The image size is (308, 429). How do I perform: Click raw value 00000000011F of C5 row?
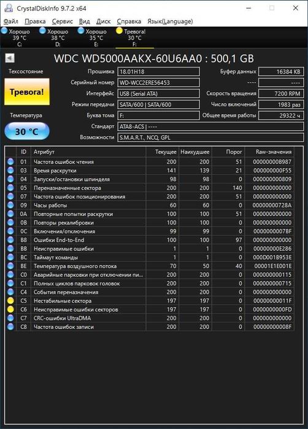coord(272,301)
